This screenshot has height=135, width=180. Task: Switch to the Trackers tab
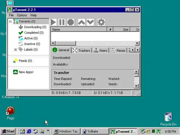[x=82, y=51]
